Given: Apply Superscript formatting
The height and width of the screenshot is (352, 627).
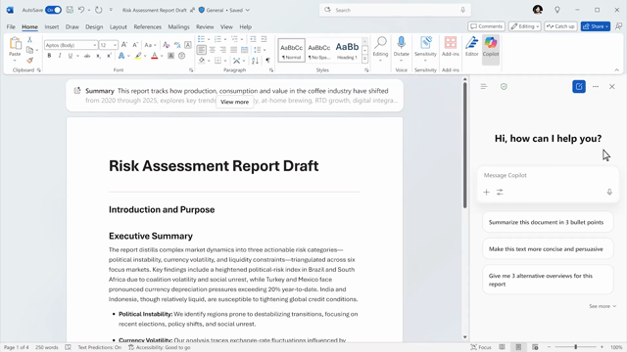Looking at the screenshot, I should click(x=109, y=56).
